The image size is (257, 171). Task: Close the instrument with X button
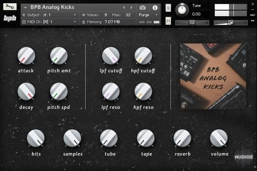click(253, 4)
